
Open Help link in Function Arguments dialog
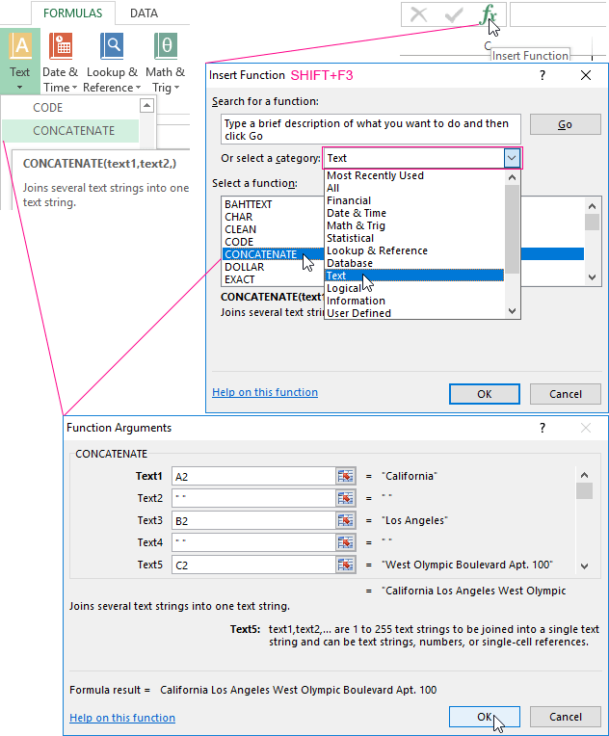click(122, 718)
